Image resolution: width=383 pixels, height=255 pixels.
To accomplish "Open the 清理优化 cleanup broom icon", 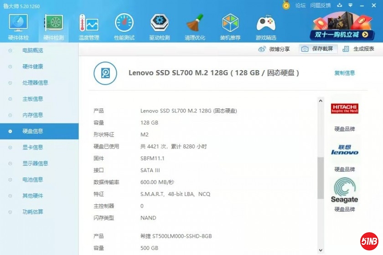I will pyautogui.click(x=195, y=27).
